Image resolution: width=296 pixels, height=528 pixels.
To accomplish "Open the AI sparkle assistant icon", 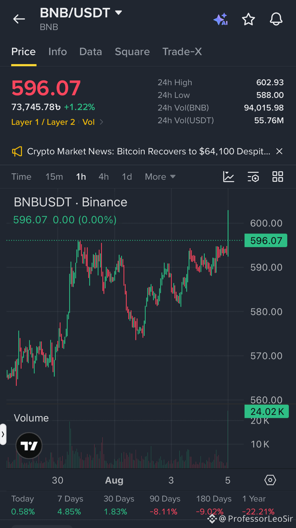I will (220, 19).
